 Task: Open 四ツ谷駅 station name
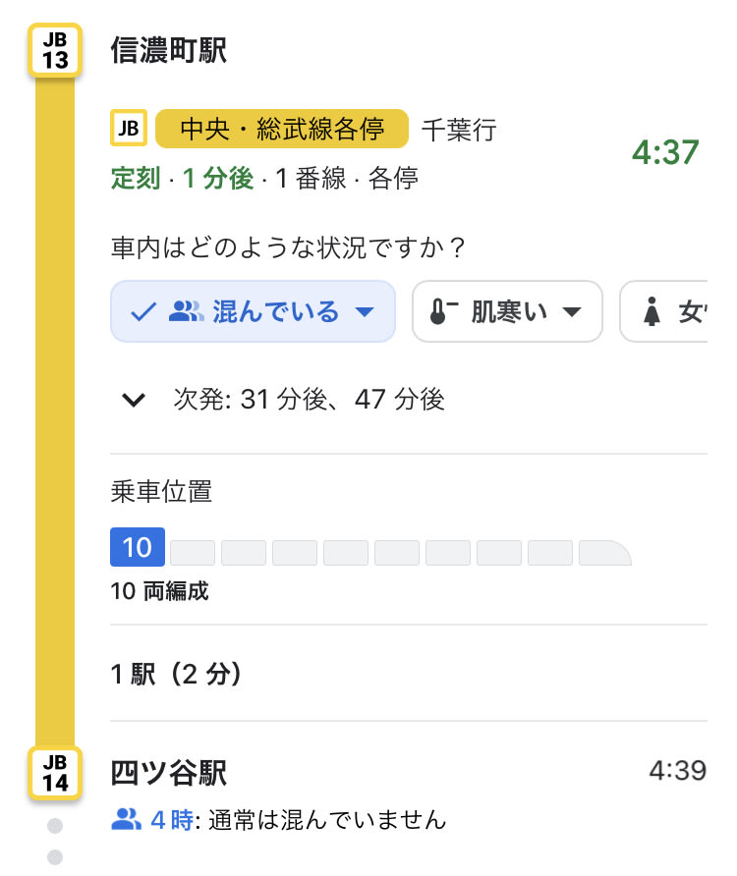point(168,773)
